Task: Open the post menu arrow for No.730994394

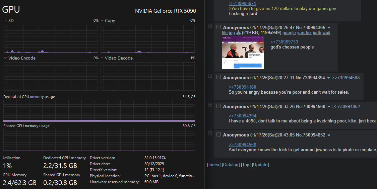Action: click(328, 78)
